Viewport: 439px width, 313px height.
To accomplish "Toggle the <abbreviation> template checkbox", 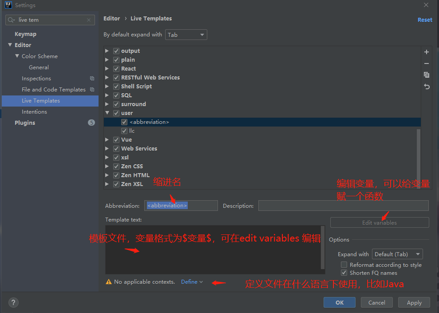I will 124,122.
